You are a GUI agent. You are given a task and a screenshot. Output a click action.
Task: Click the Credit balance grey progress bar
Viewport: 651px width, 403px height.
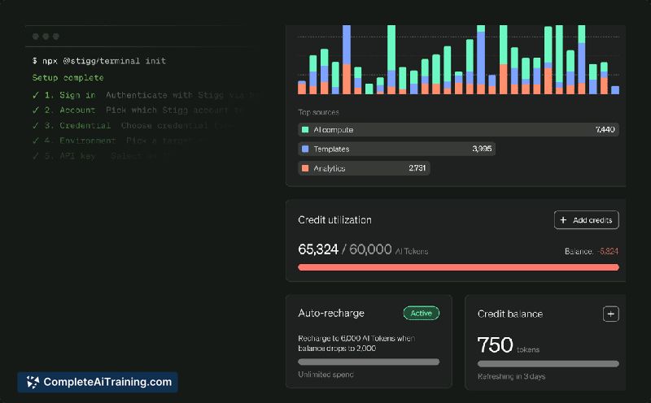pos(548,364)
